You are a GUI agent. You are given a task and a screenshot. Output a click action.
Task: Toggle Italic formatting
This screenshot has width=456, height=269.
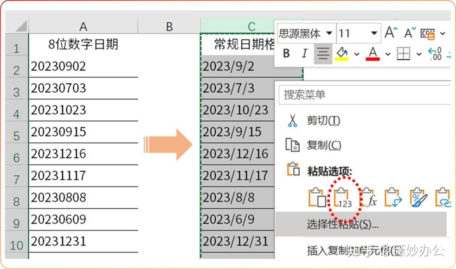[x=304, y=54]
